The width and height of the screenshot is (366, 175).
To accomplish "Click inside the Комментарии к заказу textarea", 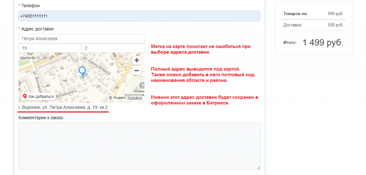I will coord(139,146).
